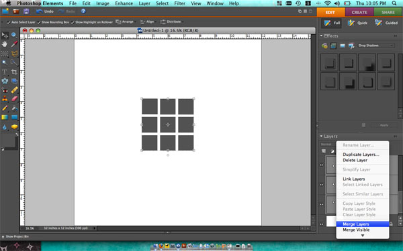This screenshot has height=251, width=403.
Task: Collapse the Effects panel
Action: [321, 36]
